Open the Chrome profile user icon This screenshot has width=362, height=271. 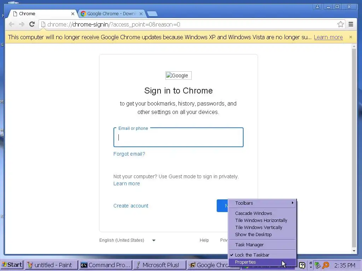[317, 7]
